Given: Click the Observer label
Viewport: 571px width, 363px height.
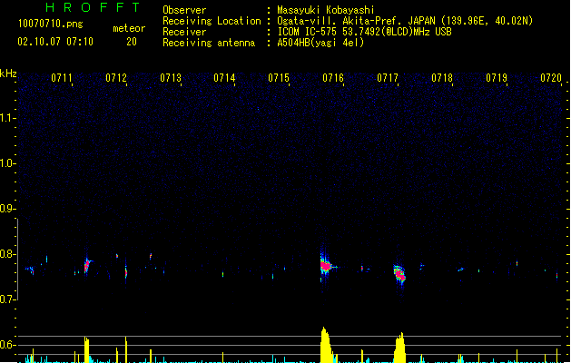Looking at the screenshot, I should pyautogui.click(x=184, y=10).
